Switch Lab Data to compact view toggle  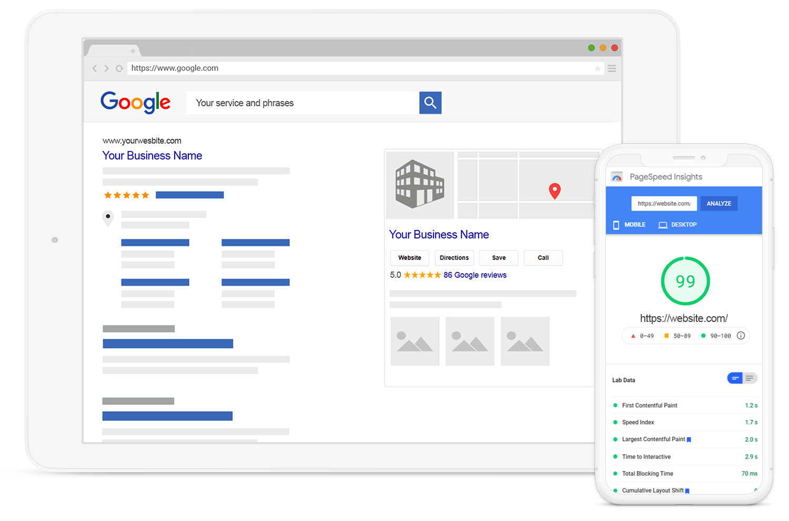[x=735, y=378]
